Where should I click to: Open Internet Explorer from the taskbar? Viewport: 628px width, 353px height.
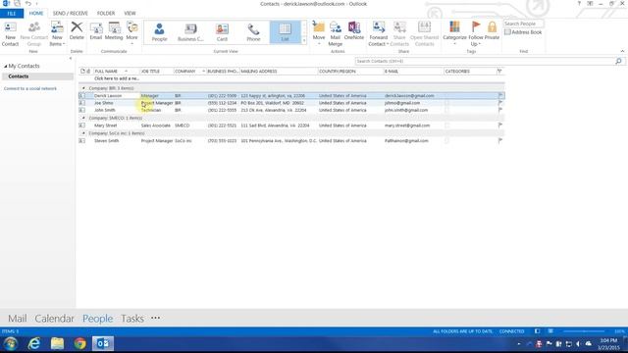click(34, 343)
